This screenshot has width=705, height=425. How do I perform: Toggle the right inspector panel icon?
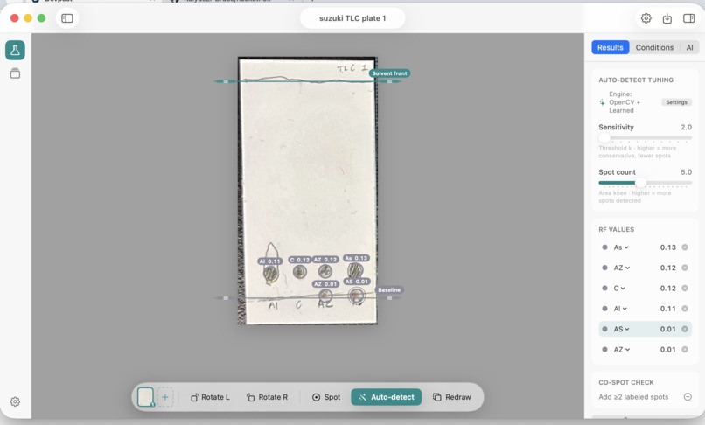[x=688, y=18]
